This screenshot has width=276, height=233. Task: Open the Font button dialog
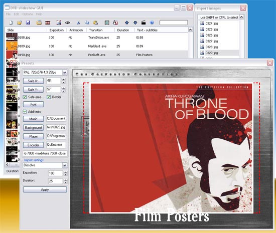click(x=33, y=104)
